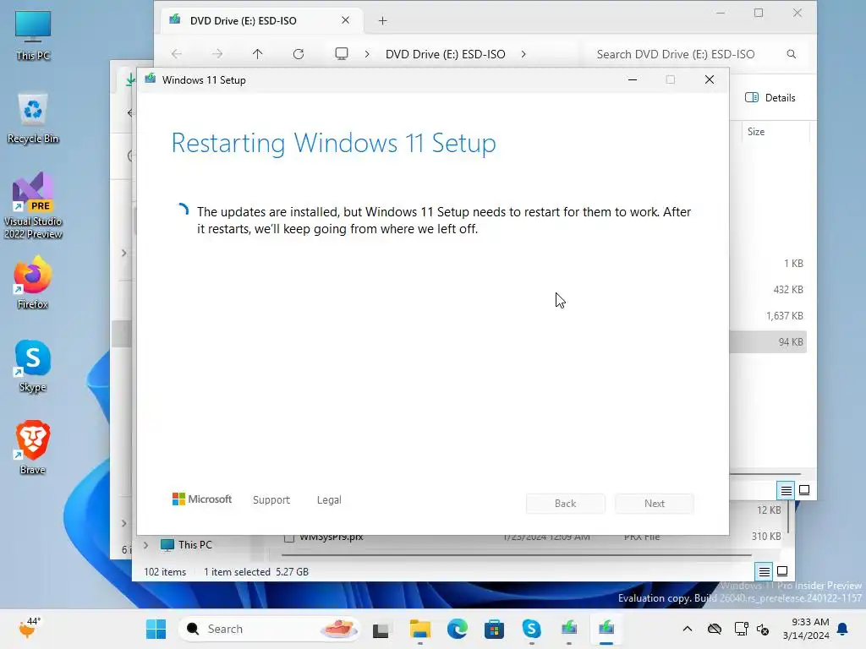Click the Next button in Setup
The image size is (866, 649).
[x=654, y=504]
